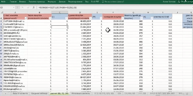Open the 'Итоговые кластеры' sheet tab
This screenshot has width=193, height=96.
pyautogui.click(x=81, y=93)
